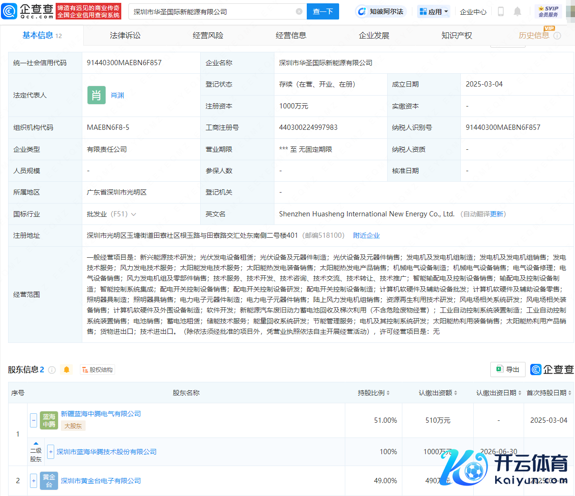The height and width of the screenshot is (496, 575).
Task: Switch to the 知识产权 tab
Action: [457, 36]
